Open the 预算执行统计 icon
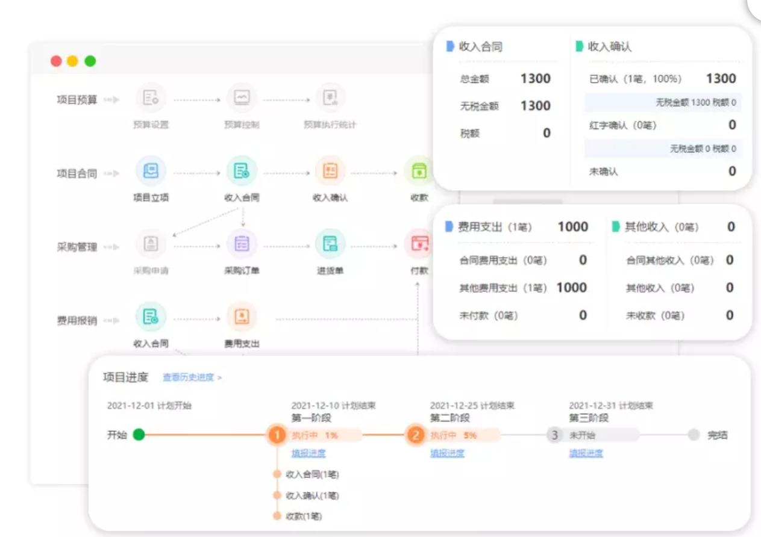Image resolution: width=761 pixels, height=537 pixels. 330,98
